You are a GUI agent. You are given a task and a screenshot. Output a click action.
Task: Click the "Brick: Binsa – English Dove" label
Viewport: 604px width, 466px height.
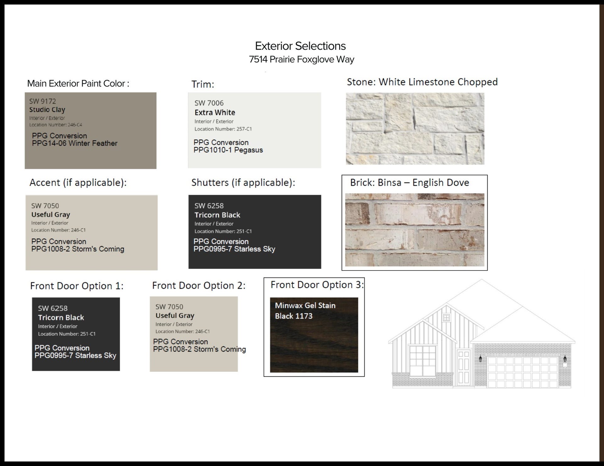410,183
